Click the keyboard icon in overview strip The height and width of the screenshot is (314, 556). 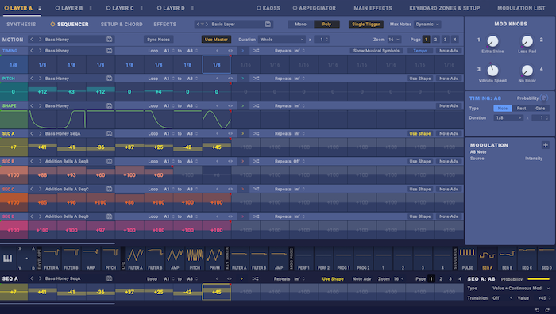point(7,258)
